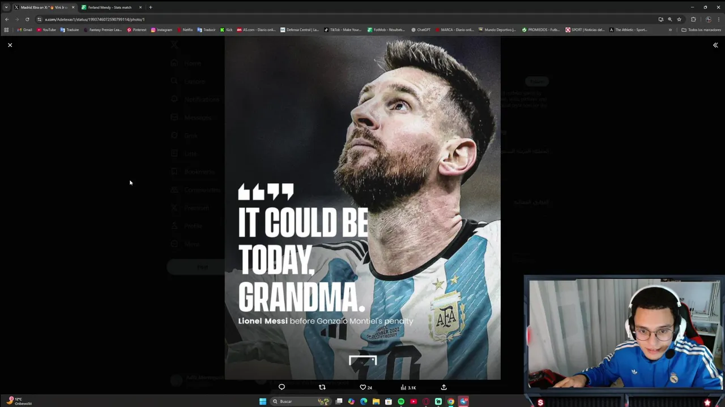This screenshot has height=407, width=725.
Task: Open Netflix bookmark
Action: coord(185,30)
